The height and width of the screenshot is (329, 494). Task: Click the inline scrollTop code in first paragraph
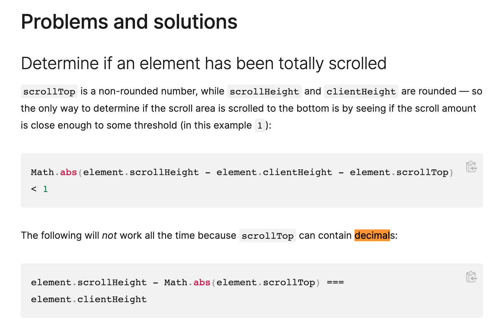coord(49,91)
